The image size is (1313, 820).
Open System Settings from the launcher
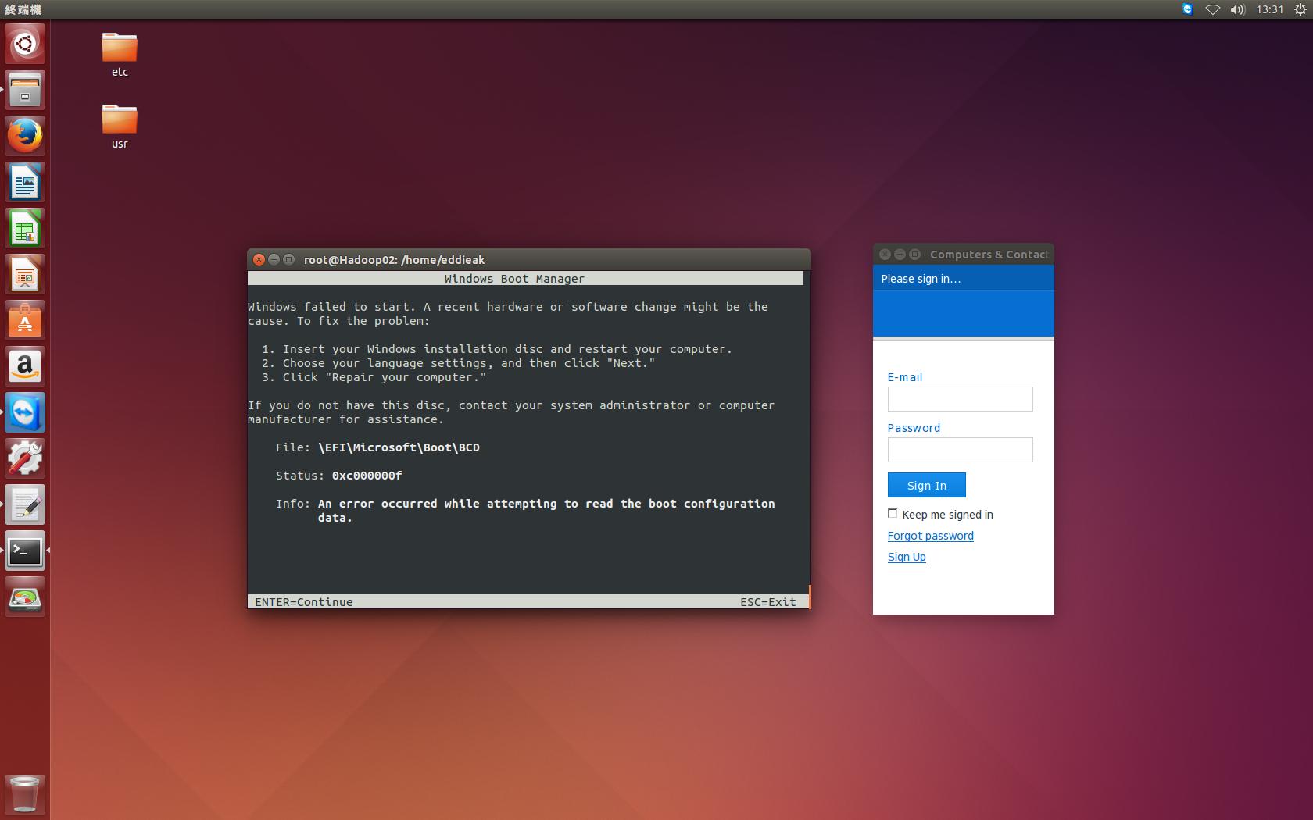(x=25, y=458)
